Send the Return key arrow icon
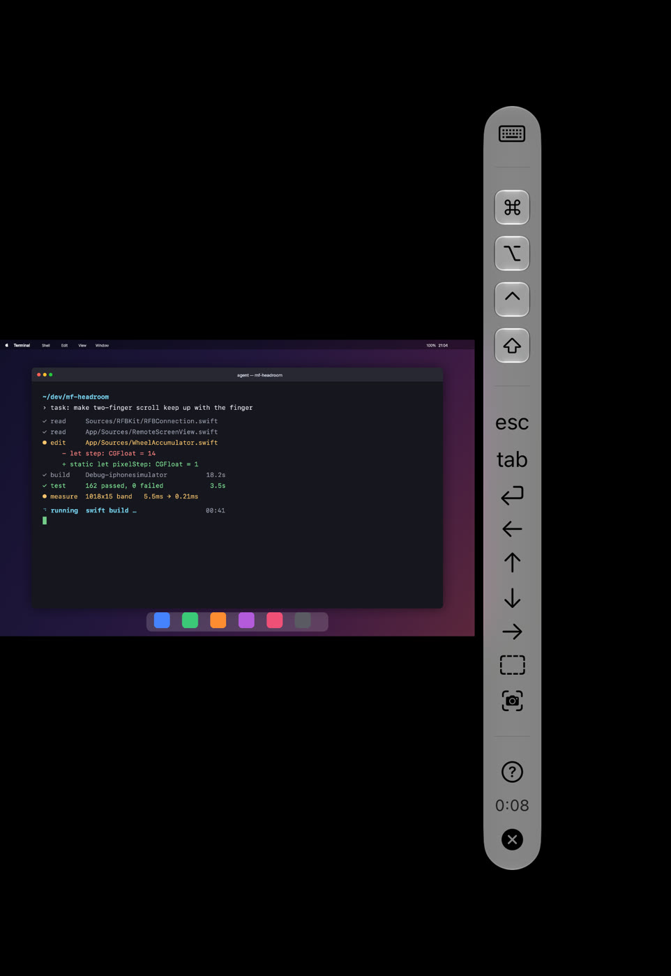Screen dimensions: 671x976 (512, 495)
